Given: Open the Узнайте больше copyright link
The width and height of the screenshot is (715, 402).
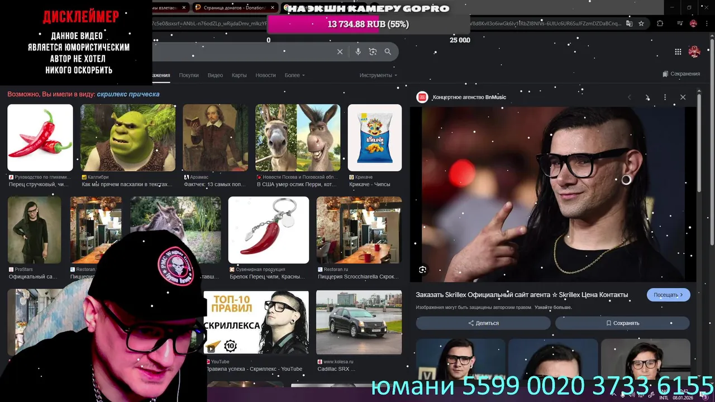Looking at the screenshot, I should click(x=553, y=308).
